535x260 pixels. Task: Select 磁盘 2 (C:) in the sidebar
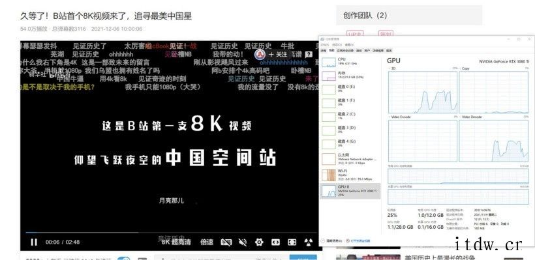click(x=351, y=116)
